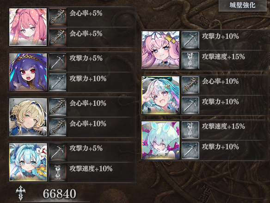
Task: Click sword icon for 攻撃力+10% of bunny-eared character
Action: (x=190, y=150)
